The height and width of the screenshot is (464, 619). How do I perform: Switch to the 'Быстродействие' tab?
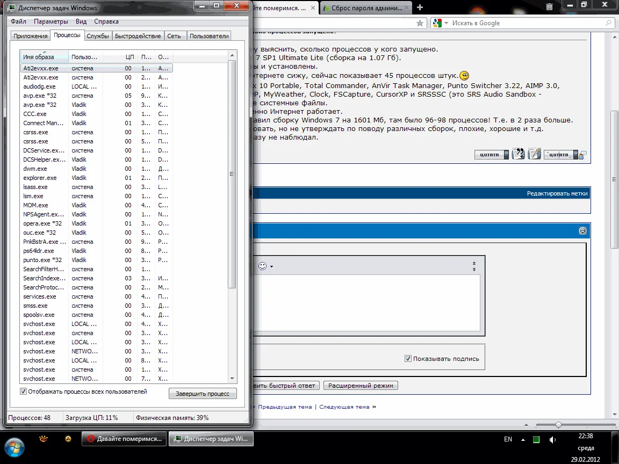tap(138, 36)
